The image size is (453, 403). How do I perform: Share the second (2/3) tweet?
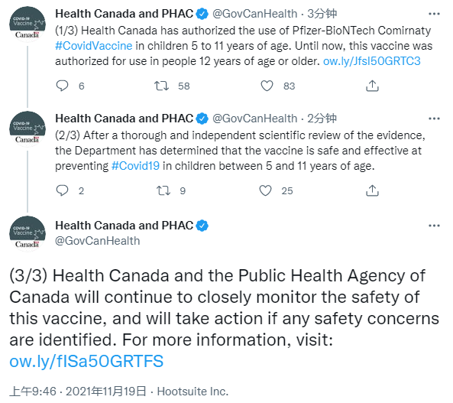(372, 190)
